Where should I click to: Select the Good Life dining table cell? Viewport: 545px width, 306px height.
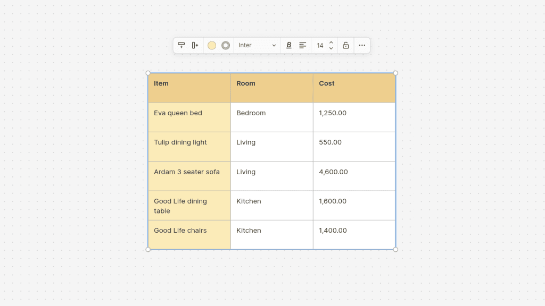pos(189,206)
